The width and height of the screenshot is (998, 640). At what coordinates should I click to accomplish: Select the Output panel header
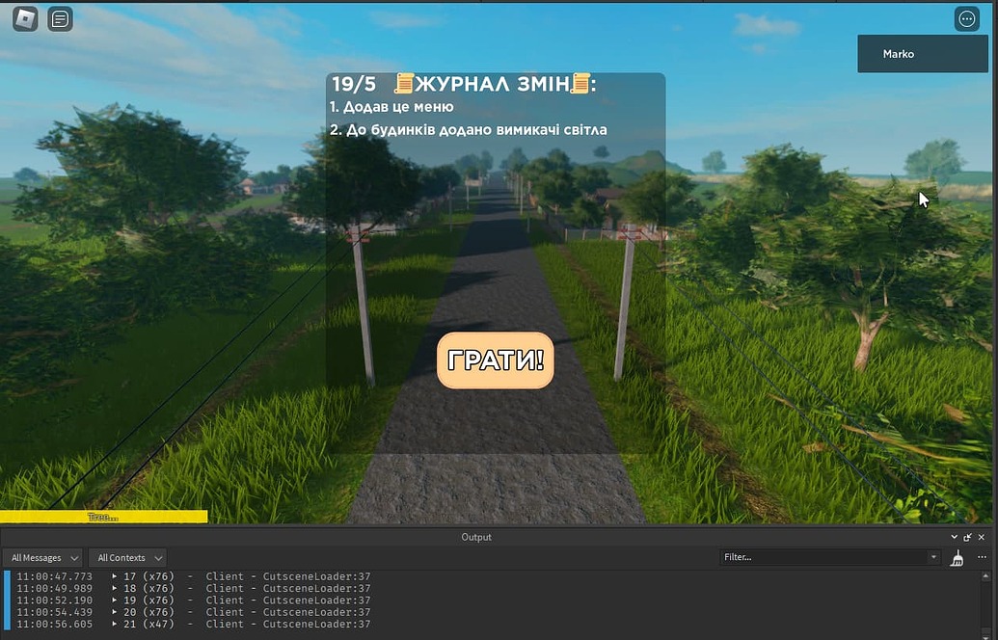tap(475, 537)
